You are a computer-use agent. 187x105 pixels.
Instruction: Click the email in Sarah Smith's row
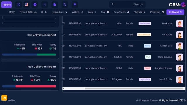[x=96, y=79]
